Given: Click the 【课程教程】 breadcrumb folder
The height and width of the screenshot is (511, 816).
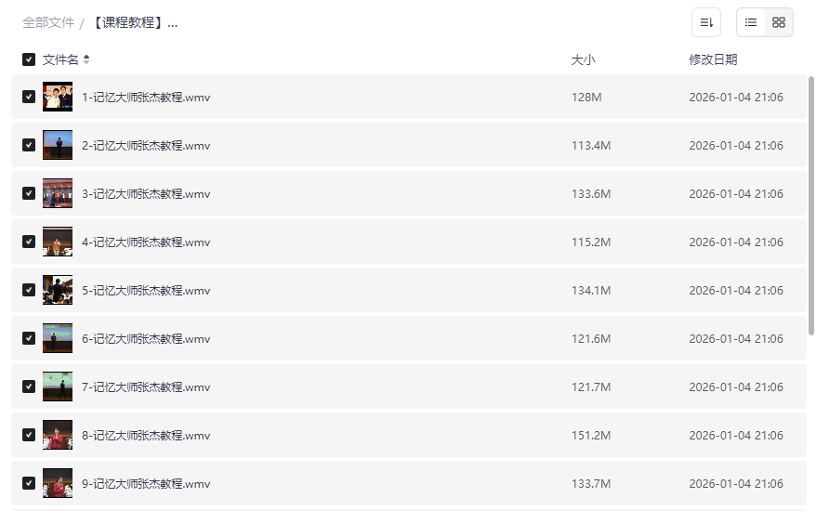Looking at the screenshot, I should pos(134,22).
